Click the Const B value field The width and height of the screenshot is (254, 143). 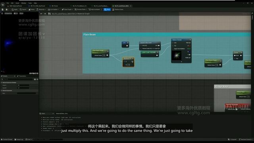[23, 88]
